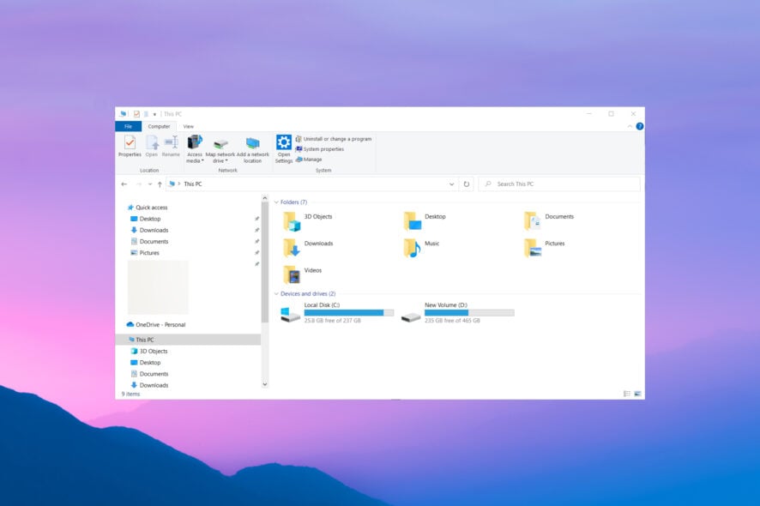Click Uninstall or change a program
Image resolution: width=760 pixels, height=506 pixels.
[334, 139]
